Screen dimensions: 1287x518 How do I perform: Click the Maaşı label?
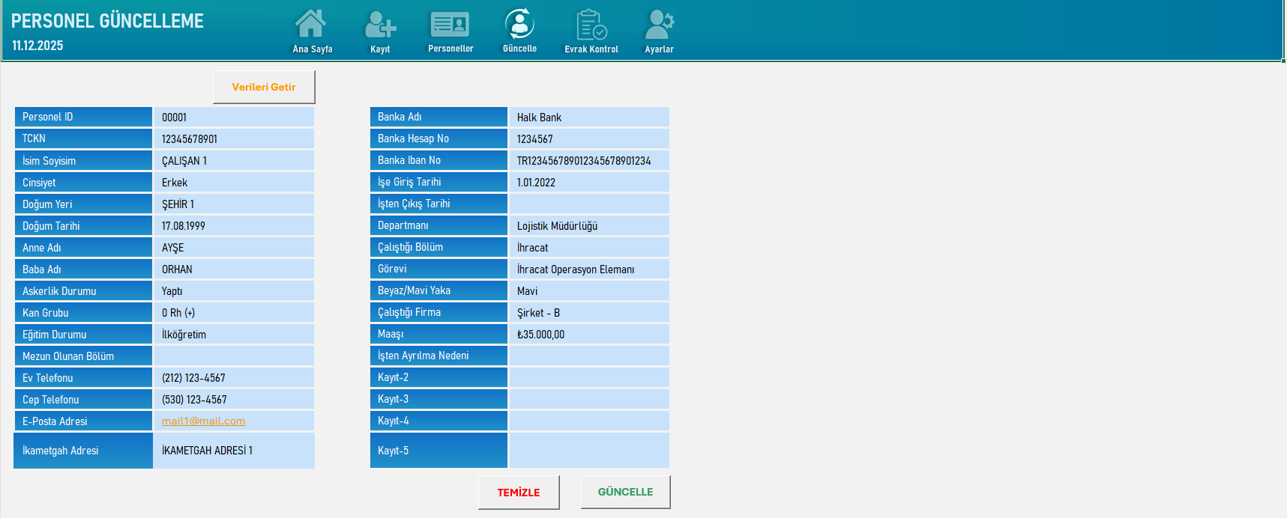pyautogui.click(x=438, y=334)
